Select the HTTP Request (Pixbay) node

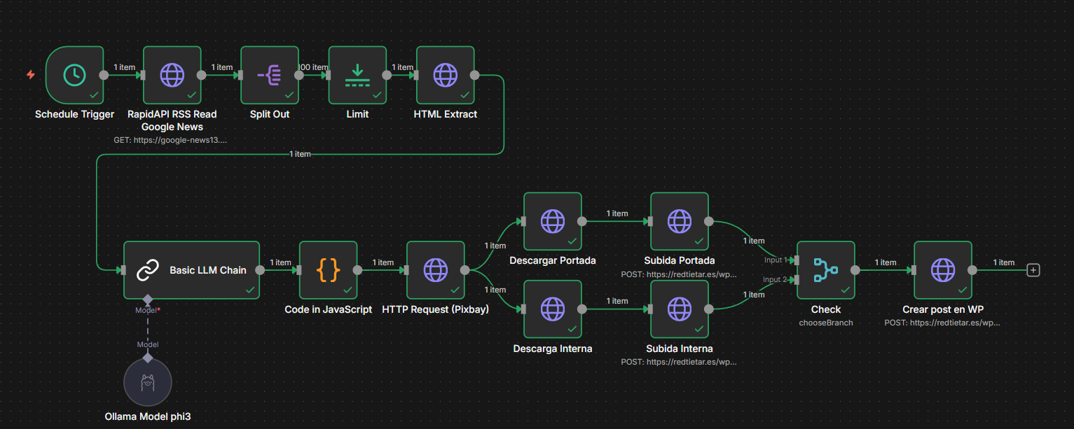436,270
